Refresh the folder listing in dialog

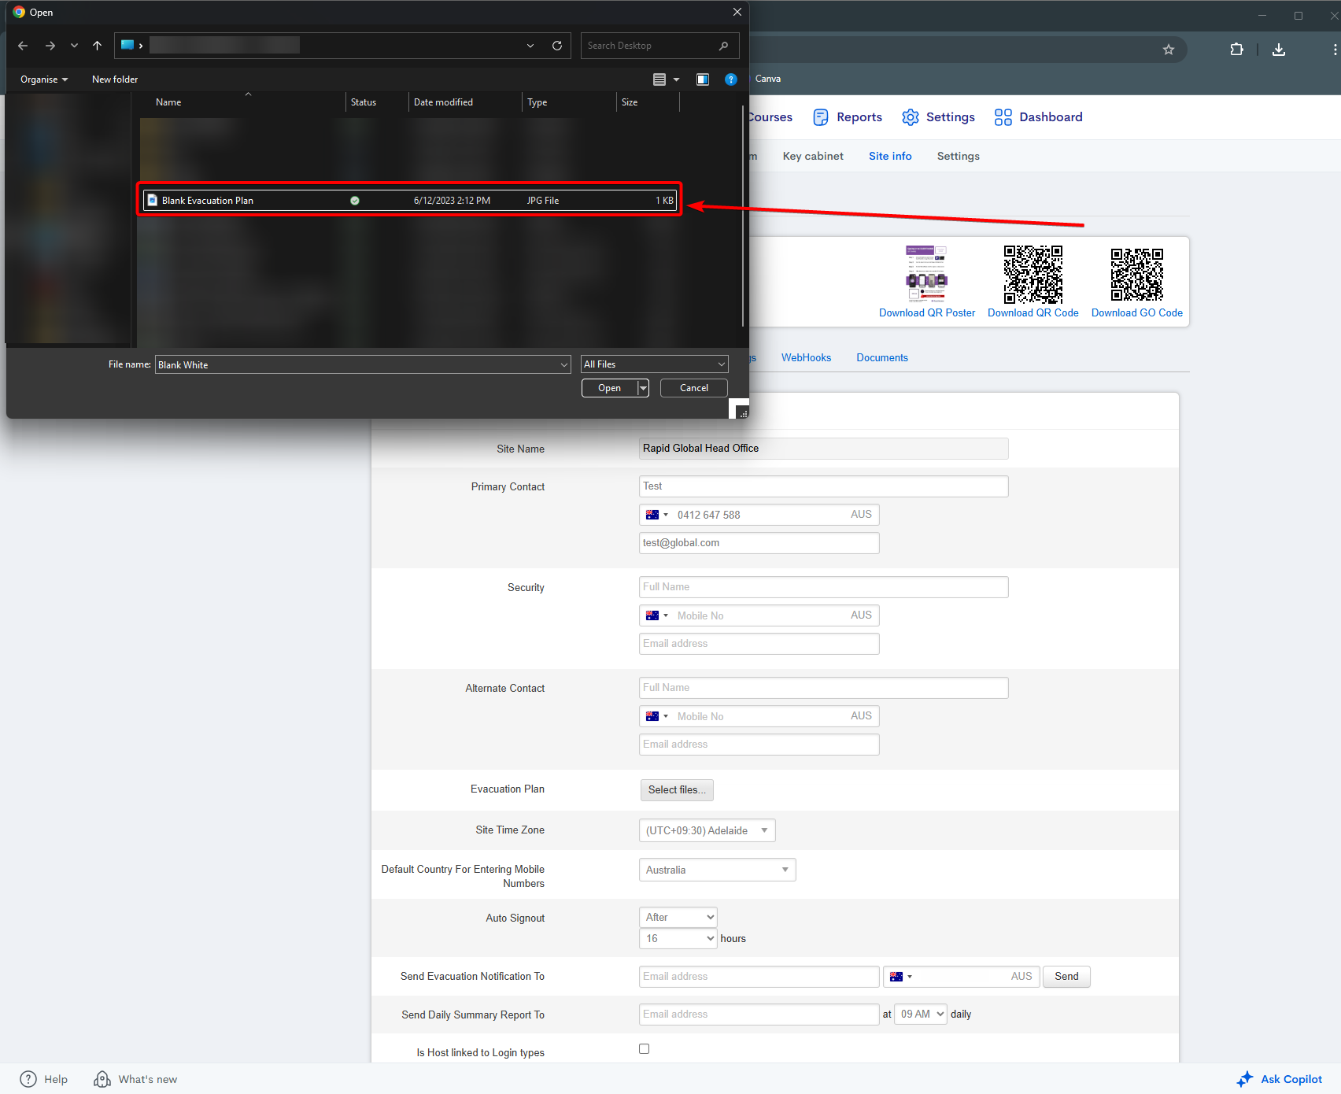click(x=557, y=46)
